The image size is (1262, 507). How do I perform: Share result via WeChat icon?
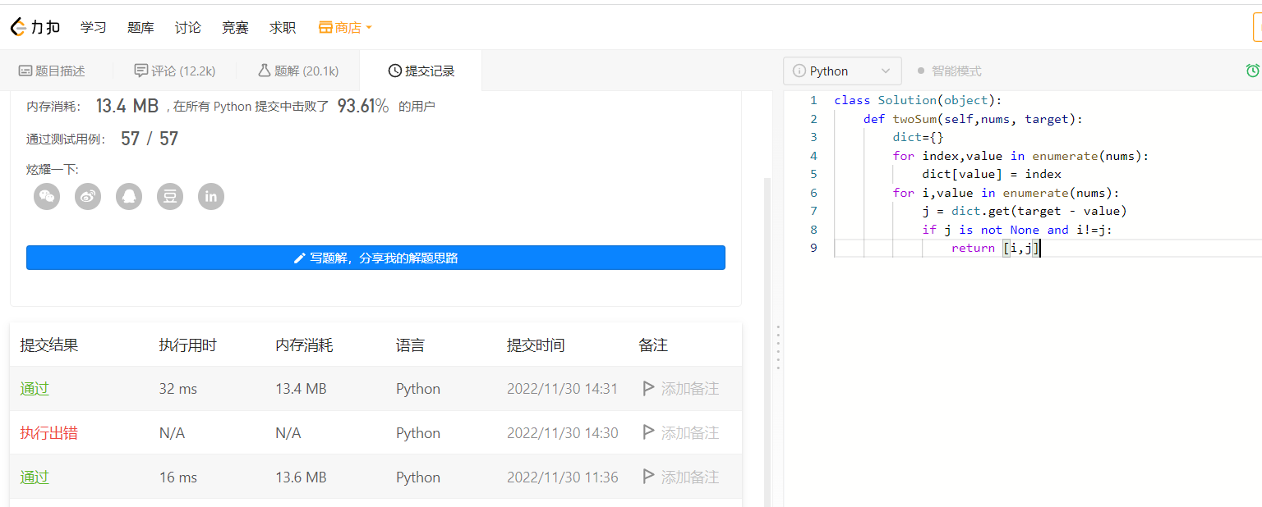[48, 196]
